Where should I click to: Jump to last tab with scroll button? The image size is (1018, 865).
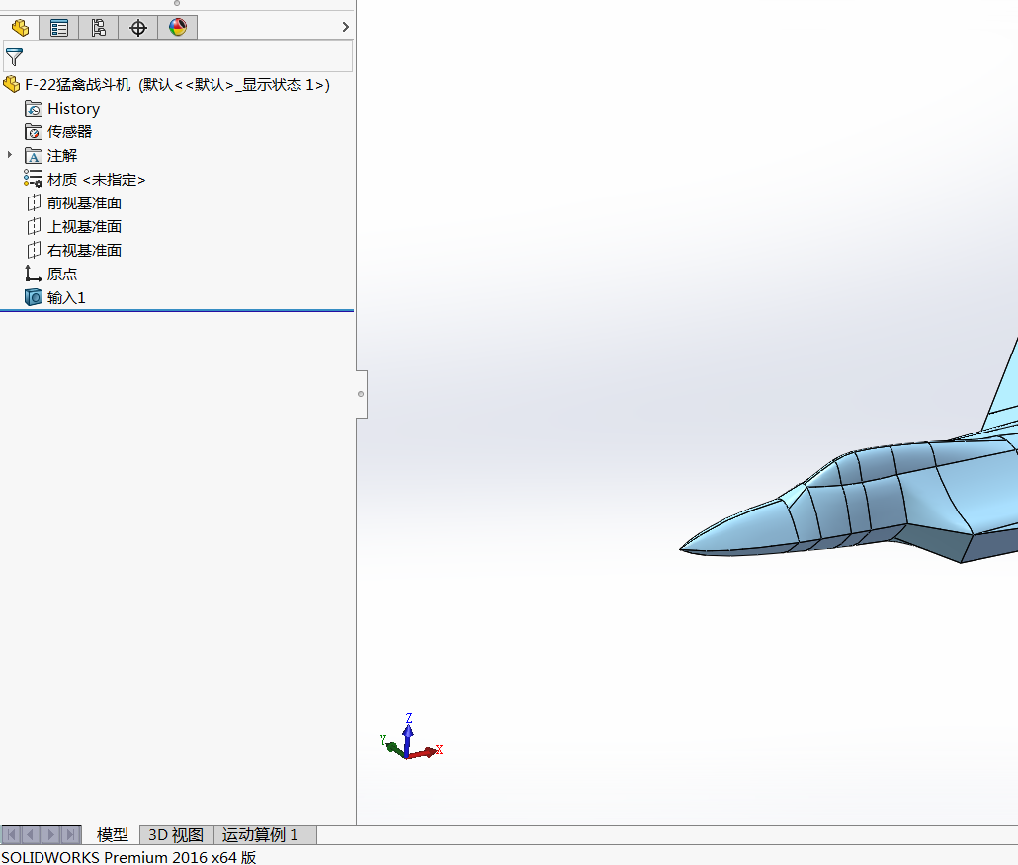click(x=71, y=834)
